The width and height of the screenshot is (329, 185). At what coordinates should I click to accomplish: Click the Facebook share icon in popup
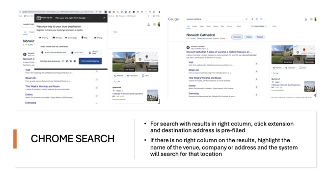63,61
